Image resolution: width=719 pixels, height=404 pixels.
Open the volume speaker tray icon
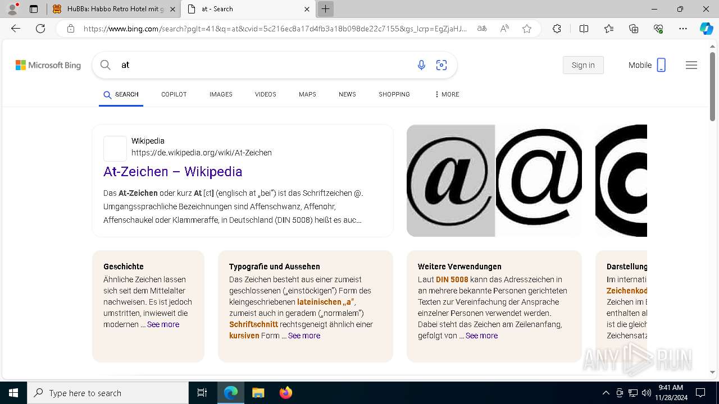coord(646,393)
